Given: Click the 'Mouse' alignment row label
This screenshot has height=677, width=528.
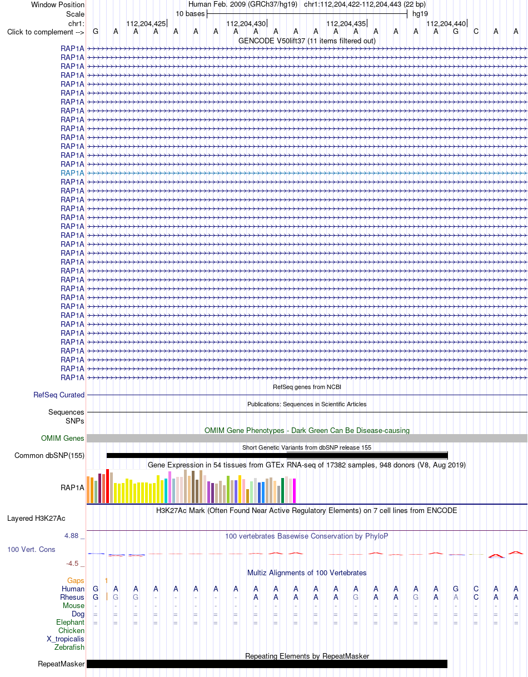Looking at the screenshot, I should coord(74,605).
